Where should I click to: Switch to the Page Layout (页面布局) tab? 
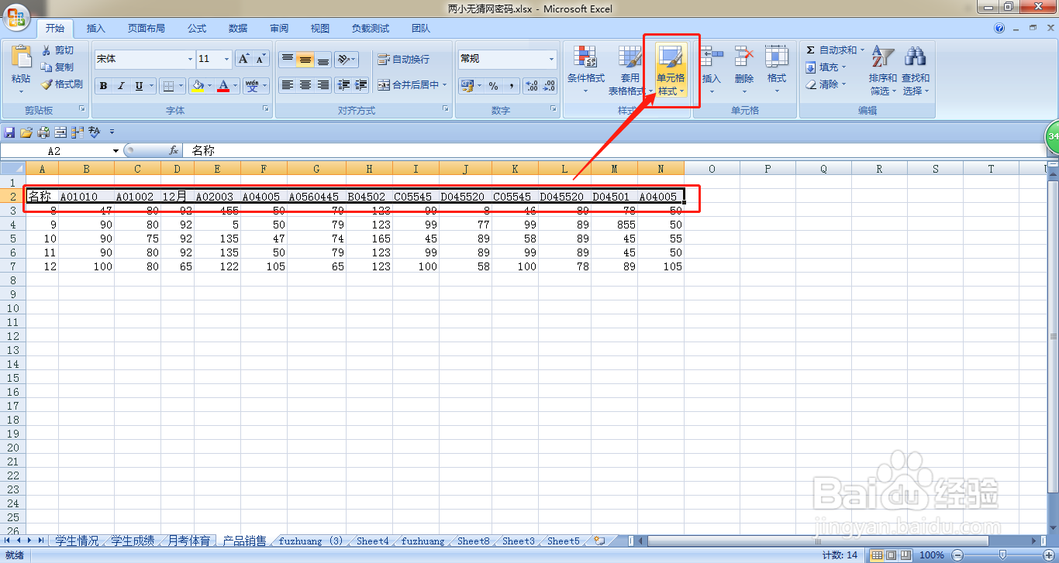point(147,29)
